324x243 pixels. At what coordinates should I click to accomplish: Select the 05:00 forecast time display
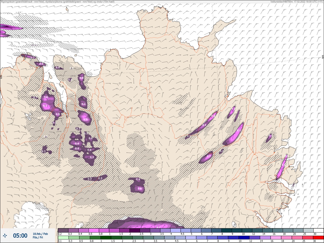pyautogui.click(x=20, y=236)
